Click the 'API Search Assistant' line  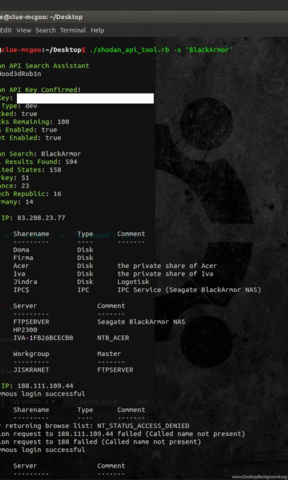click(x=49, y=66)
